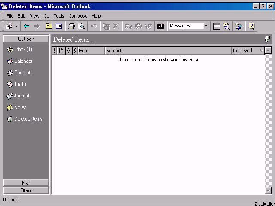Switch to the Mail group button

(26, 183)
